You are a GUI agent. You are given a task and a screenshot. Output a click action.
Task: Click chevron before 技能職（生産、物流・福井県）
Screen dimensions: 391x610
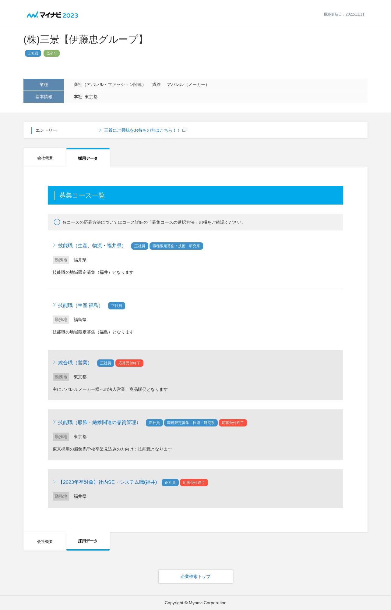coord(54,245)
